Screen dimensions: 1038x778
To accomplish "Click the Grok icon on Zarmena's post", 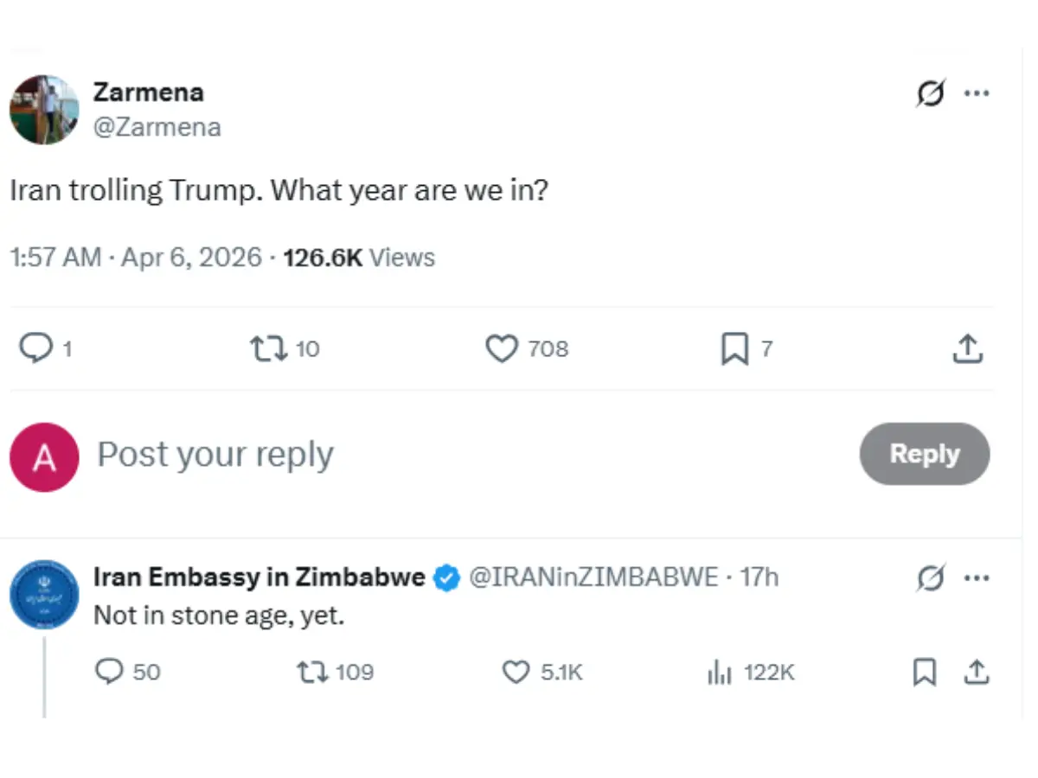I will click(x=931, y=93).
